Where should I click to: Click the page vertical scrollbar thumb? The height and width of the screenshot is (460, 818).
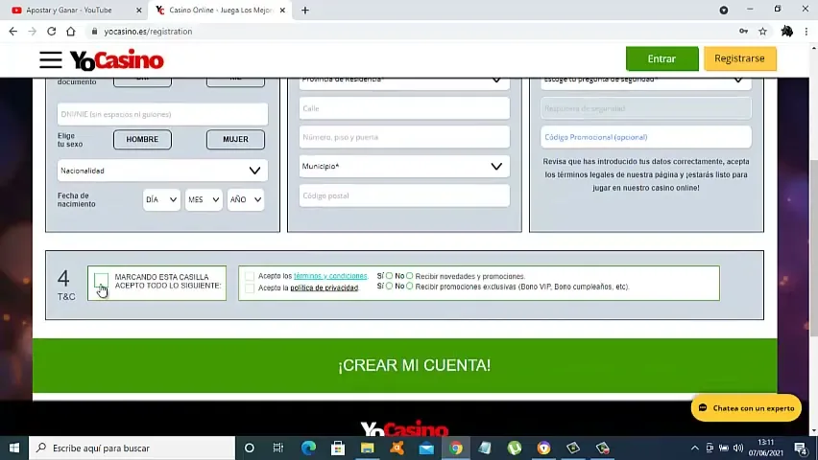pos(814,247)
